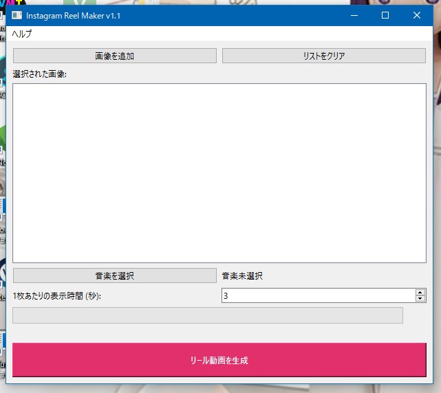This screenshot has width=441, height=393.
Task: Increase display seconds with up arrow
Action: click(420, 292)
